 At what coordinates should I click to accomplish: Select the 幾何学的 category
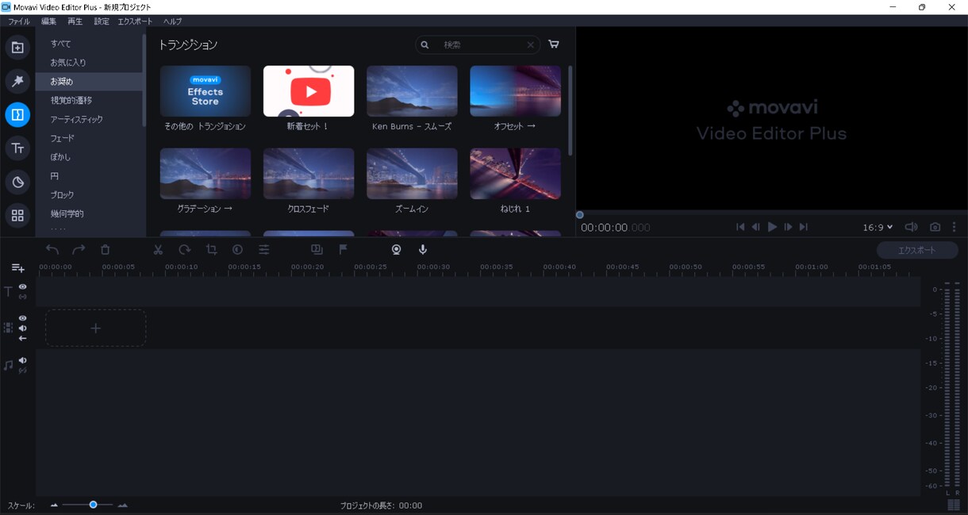(x=89, y=213)
